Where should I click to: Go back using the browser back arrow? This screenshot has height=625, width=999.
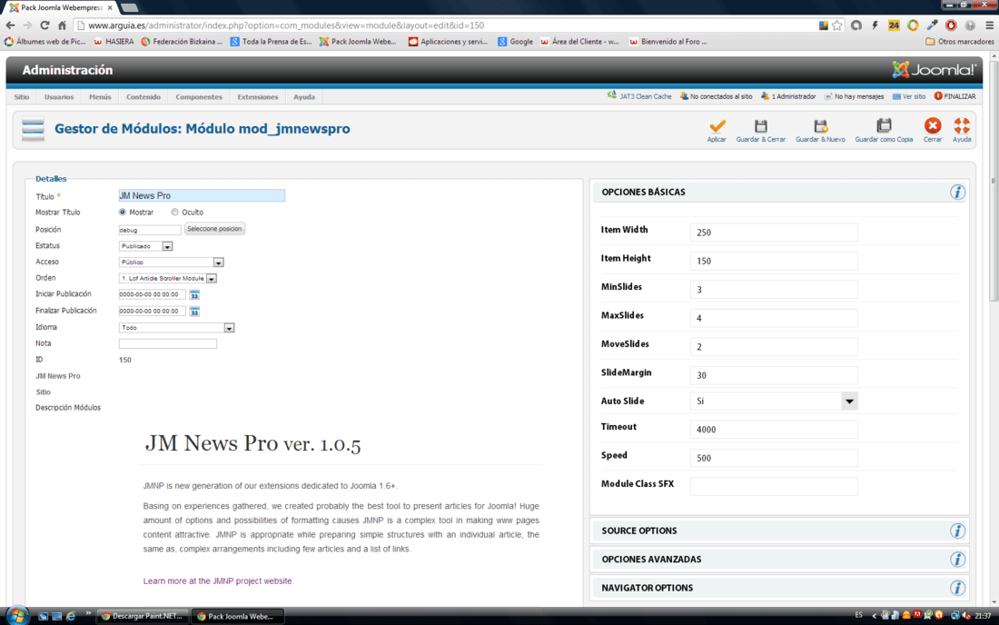point(10,25)
